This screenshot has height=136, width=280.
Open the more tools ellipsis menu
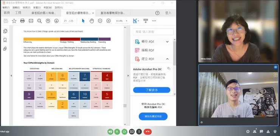[154, 21]
